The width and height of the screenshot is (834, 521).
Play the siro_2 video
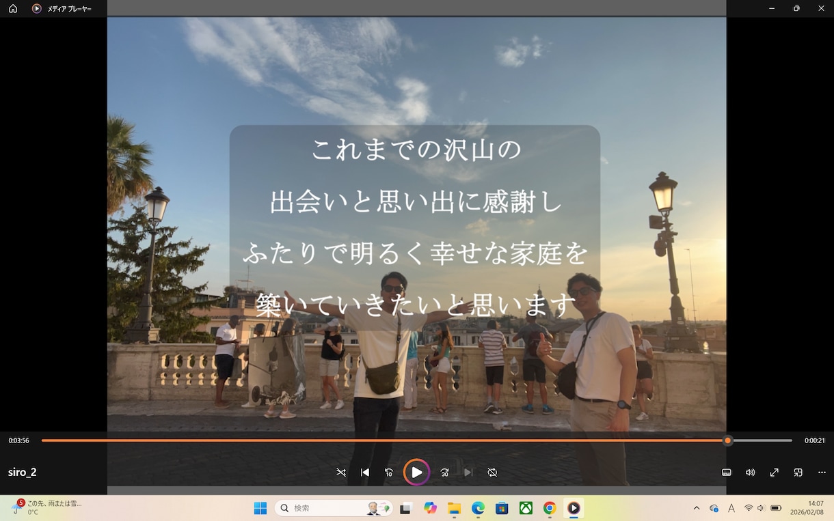click(x=416, y=473)
